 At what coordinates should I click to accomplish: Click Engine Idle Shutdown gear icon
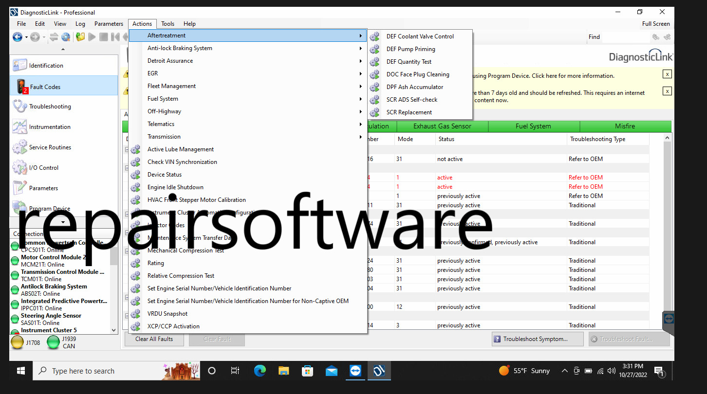135,187
